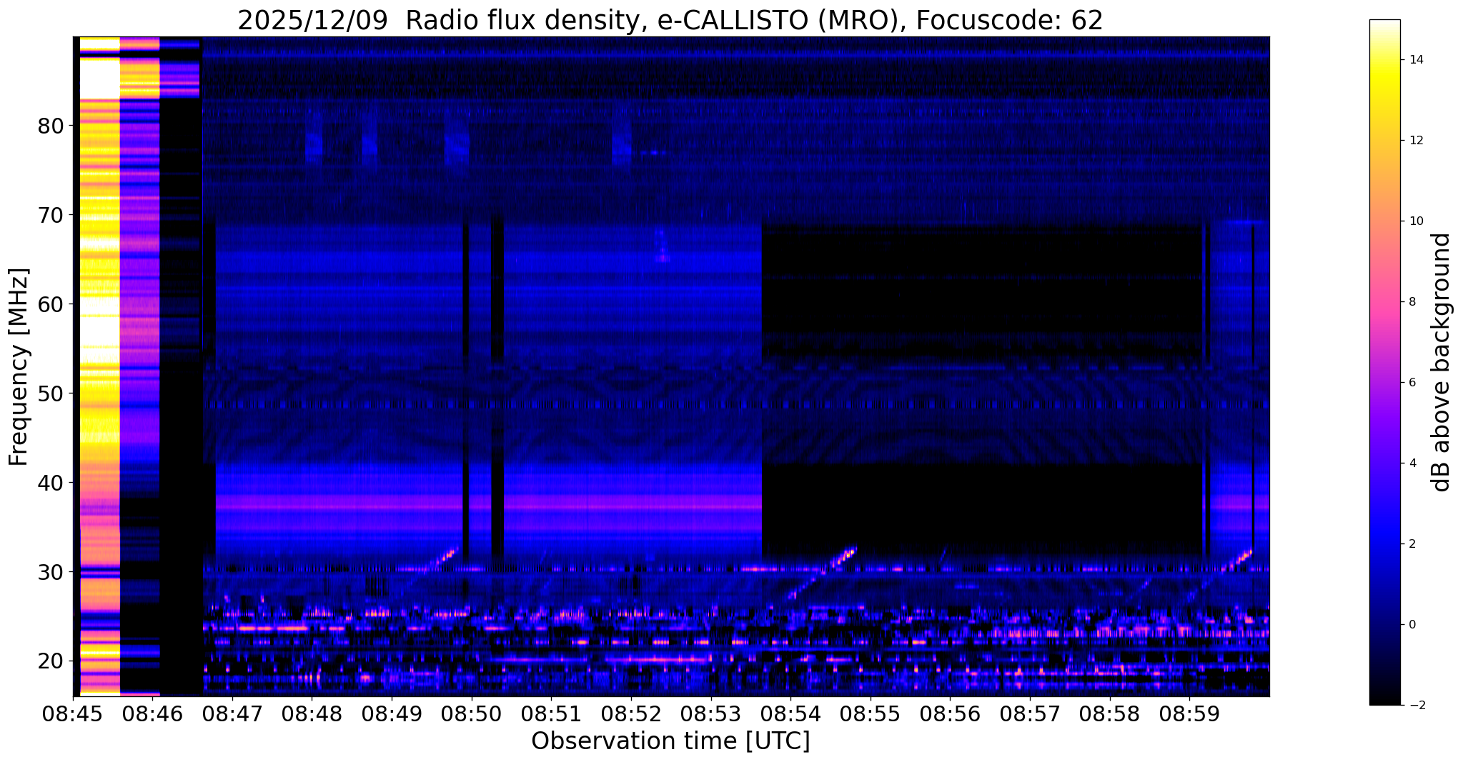Click the 08:58 time tick label
The width and height of the screenshot is (1463, 762).
click(x=1109, y=713)
